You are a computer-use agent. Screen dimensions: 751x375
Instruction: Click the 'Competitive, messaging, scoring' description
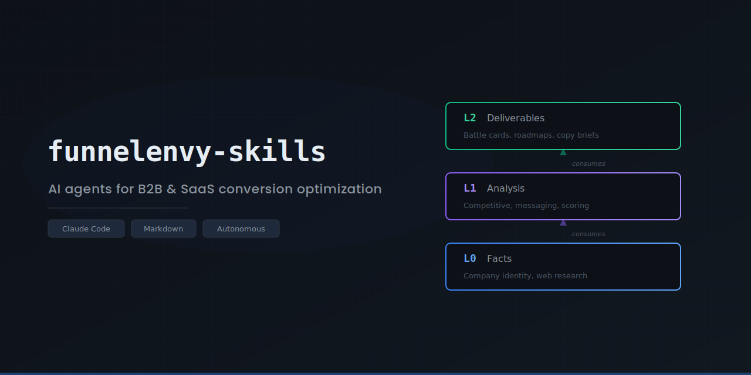pyautogui.click(x=526, y=206)
